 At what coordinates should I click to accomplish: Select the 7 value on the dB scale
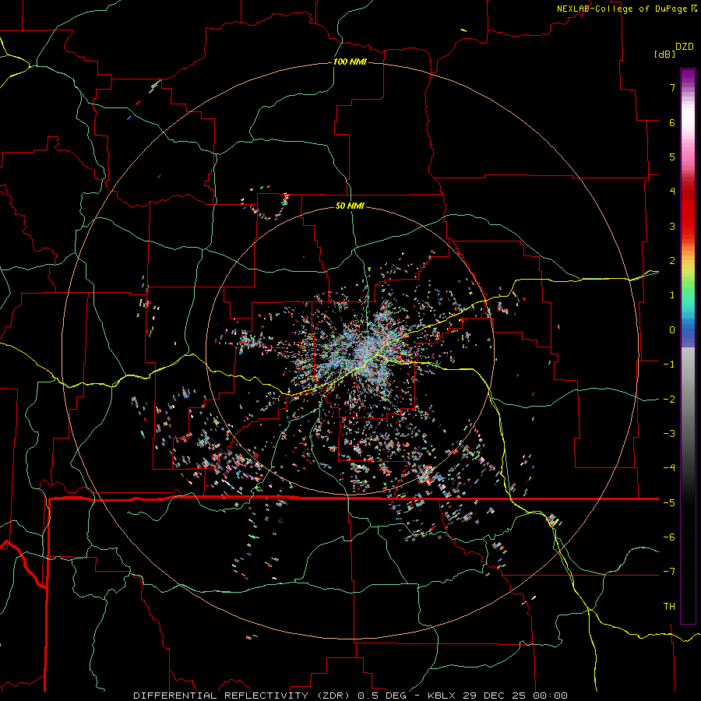[672, 87]
